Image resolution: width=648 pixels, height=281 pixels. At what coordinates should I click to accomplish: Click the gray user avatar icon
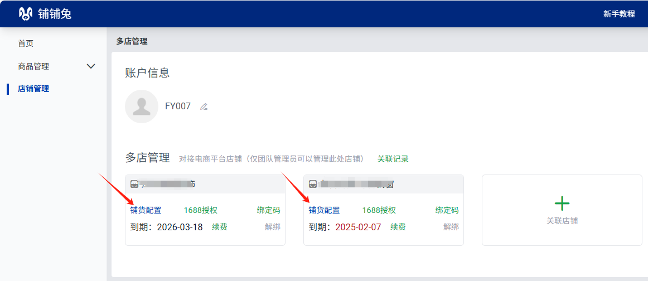point(142,106)
